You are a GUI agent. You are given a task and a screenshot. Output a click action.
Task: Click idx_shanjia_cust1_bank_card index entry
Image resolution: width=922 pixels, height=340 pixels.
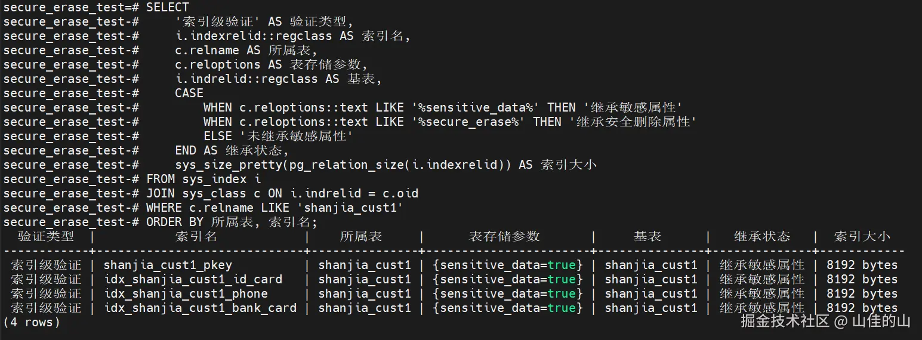[200, 308]
